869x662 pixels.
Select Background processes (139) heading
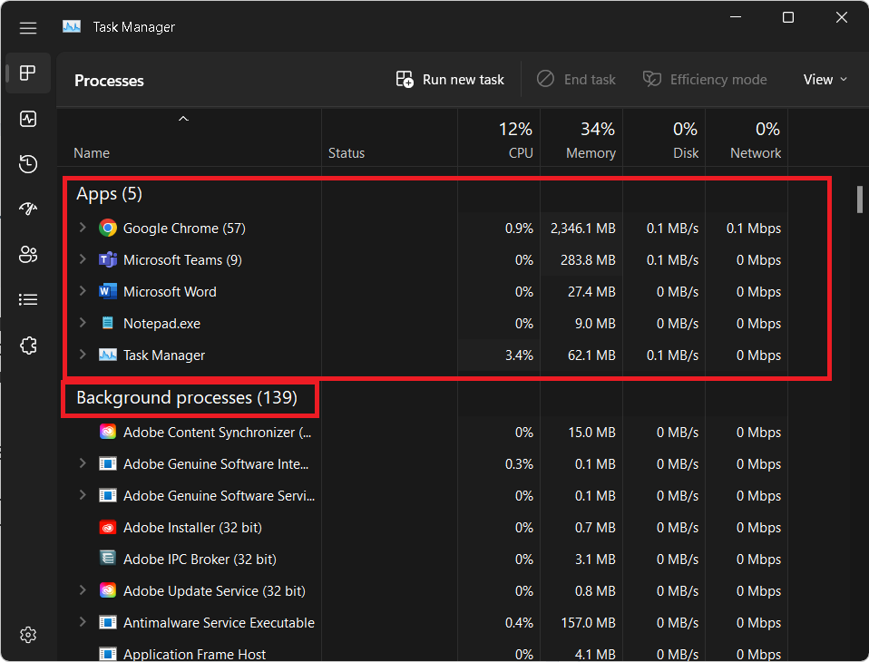tap(187, 398)
